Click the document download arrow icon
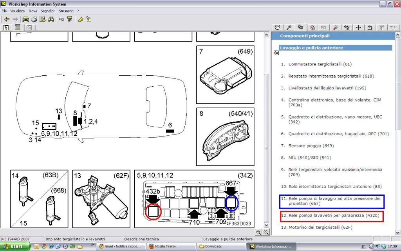Image resolution: width=401 pixels, height=251 pixels. pos(42,19)
